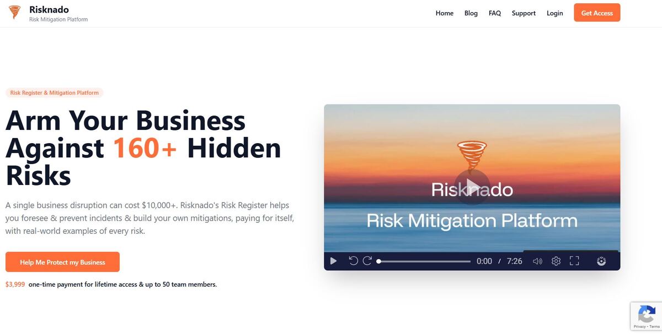Click the Risk Register & Mitigation Platform badge

55,92
